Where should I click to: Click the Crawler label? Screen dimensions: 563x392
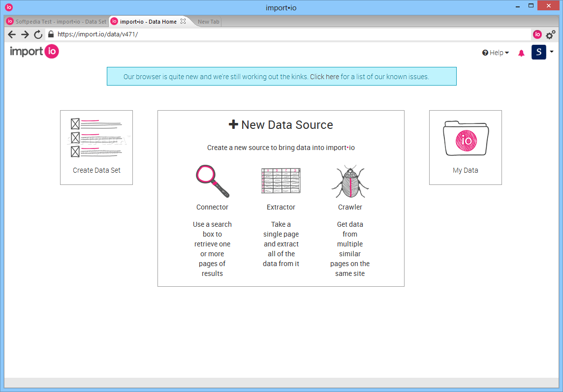[350, 207]
